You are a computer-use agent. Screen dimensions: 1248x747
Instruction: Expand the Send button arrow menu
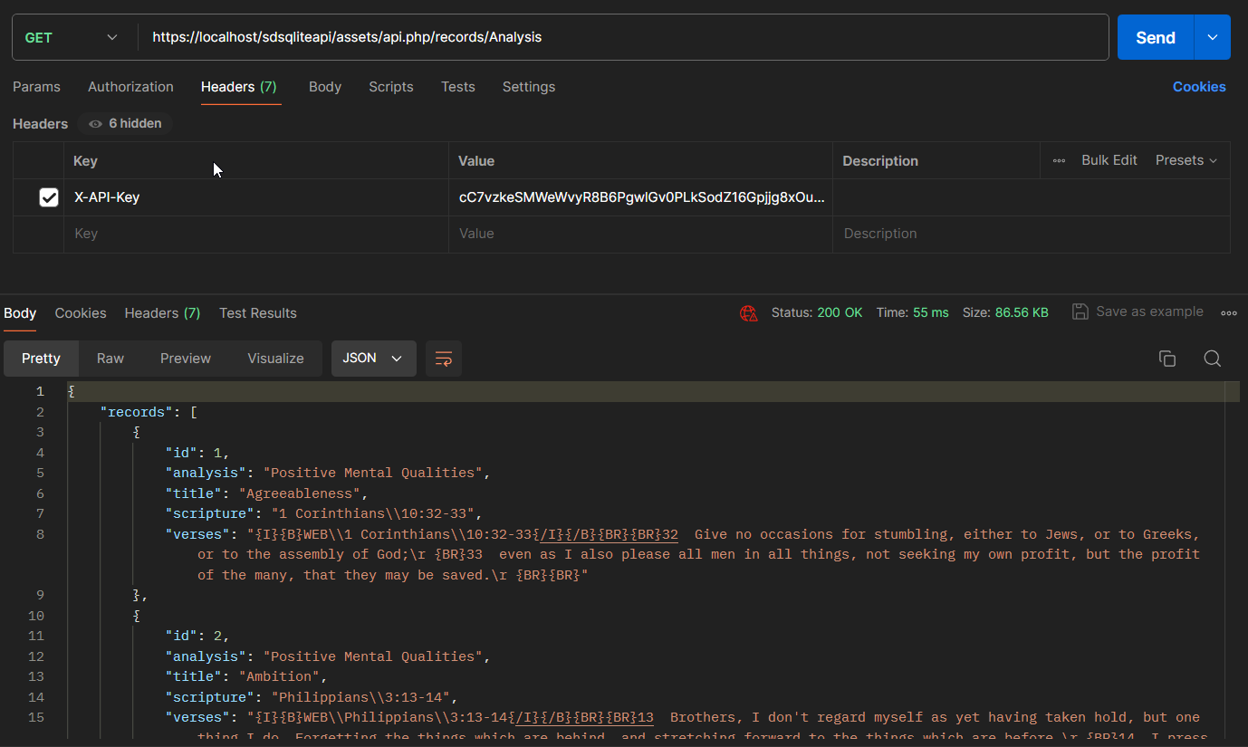(1213, 37)
